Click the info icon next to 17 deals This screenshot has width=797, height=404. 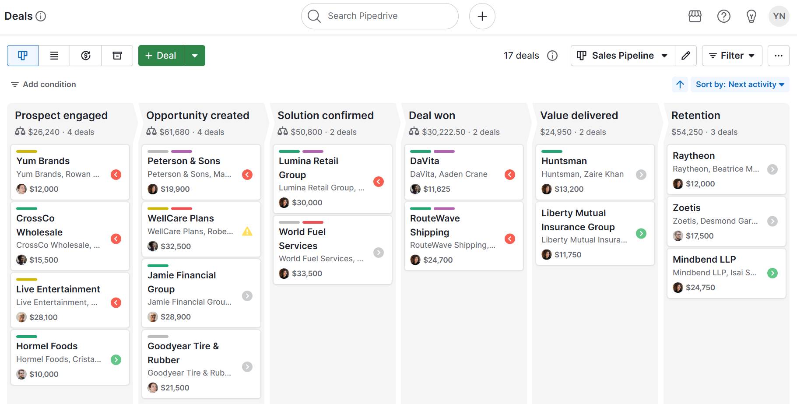click(552, 56)
